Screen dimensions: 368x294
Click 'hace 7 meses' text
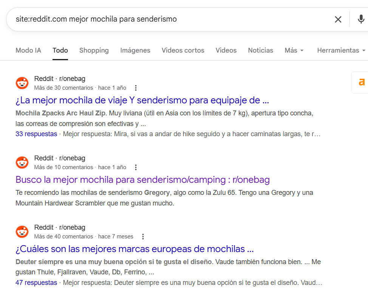click(x=116, y=236)
